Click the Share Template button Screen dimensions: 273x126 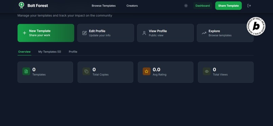[x=228, y=6]
